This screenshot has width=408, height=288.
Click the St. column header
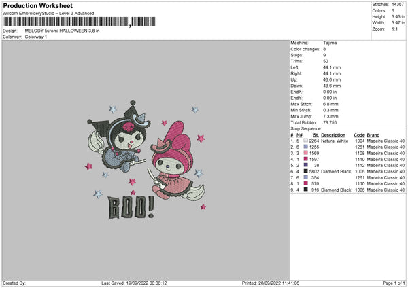[x=316, y=135]
